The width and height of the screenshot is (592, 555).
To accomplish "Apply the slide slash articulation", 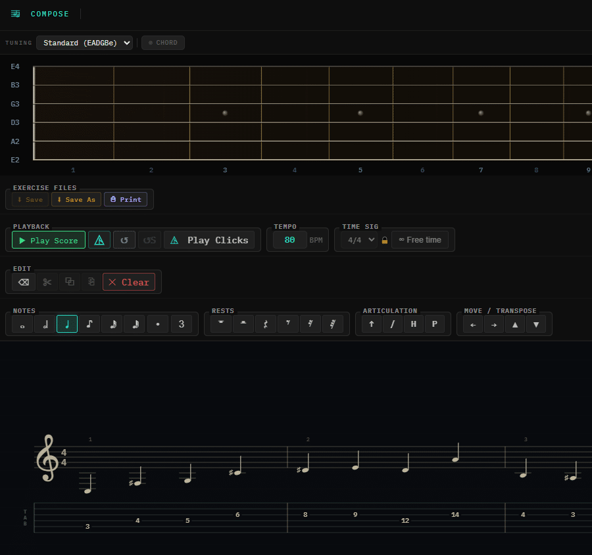I will pyautogui.click(x=393, y=324).
